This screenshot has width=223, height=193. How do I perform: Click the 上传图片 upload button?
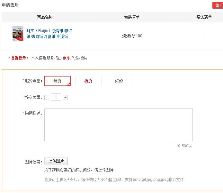(56, 161)
